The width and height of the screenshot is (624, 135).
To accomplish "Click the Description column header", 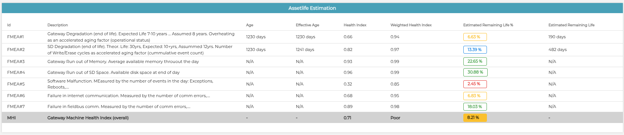I will click(58, 25).
